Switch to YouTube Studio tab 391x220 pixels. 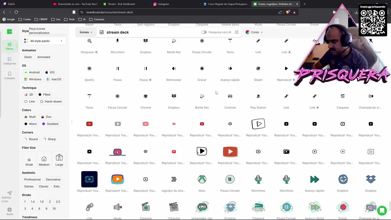tap(75, 4)
